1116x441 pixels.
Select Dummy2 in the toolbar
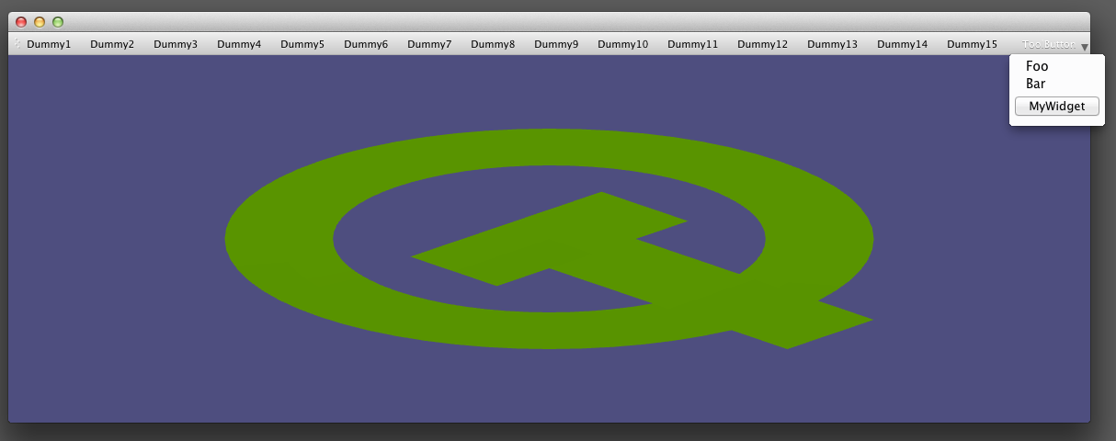tap(112, 44)
